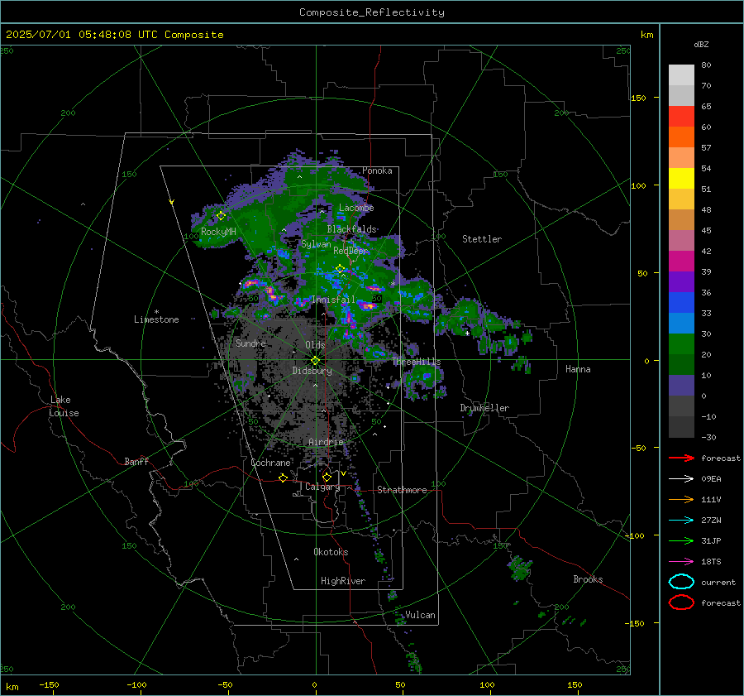
Task: Click the Banff label
Action: [136, 461]
